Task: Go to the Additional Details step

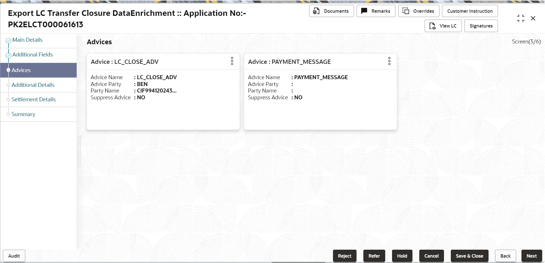Action: (x=33, y=85)
